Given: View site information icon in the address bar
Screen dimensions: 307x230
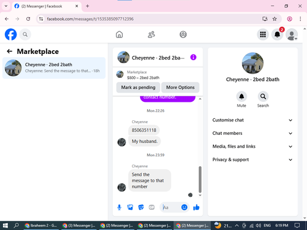Looking at the screenshot, I should (x=41, y=19).
